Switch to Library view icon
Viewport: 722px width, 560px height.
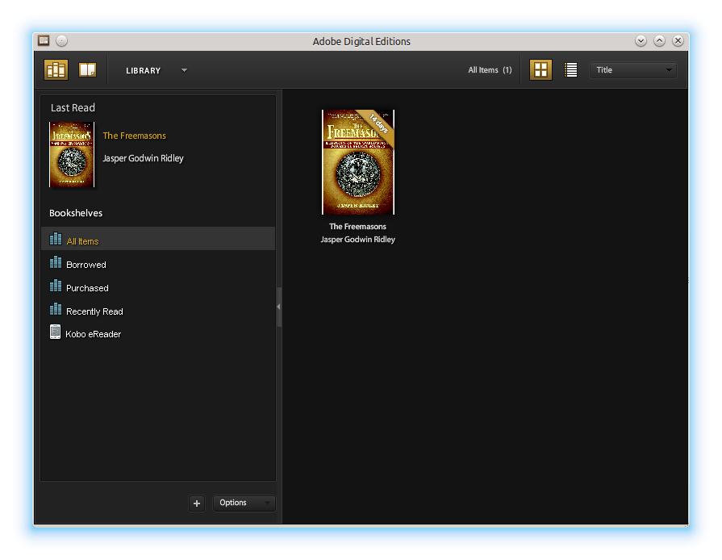(56, 70)
